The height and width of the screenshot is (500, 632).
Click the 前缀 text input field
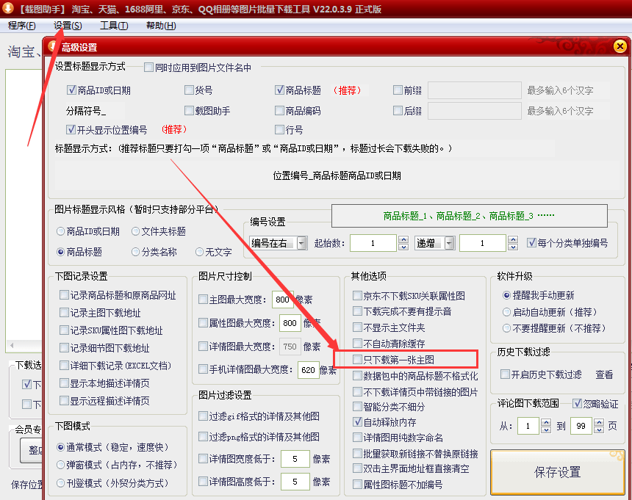pos(473,90)
